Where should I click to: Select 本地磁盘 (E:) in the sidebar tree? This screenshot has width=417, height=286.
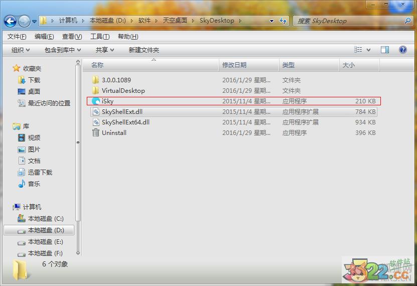click(46, 242)
